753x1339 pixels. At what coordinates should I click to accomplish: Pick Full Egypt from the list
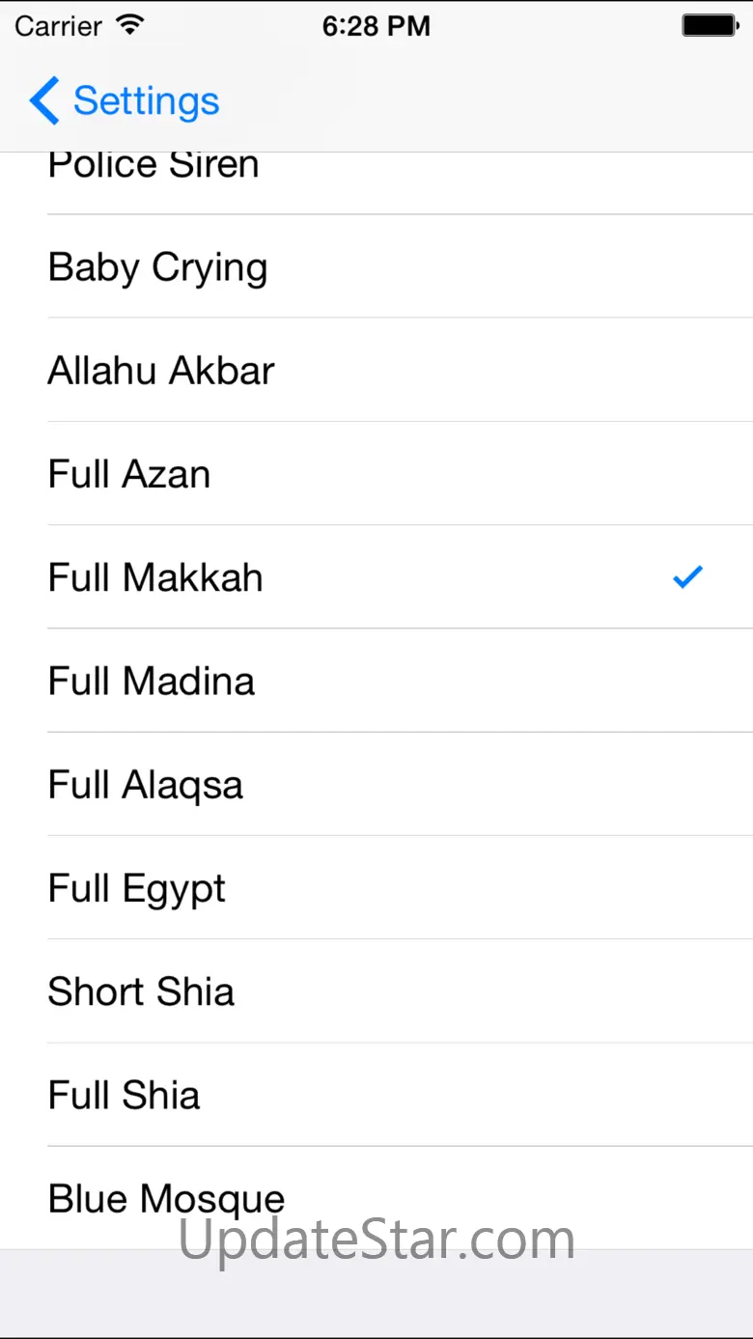137,888
